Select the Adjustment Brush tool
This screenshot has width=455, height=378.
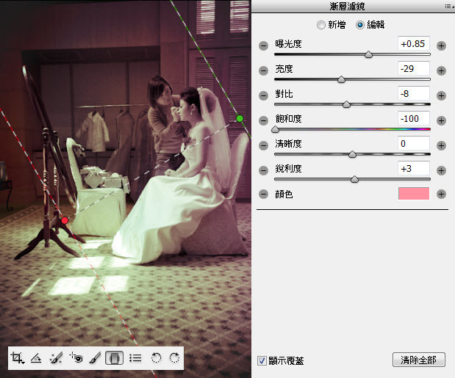point(95,358)
